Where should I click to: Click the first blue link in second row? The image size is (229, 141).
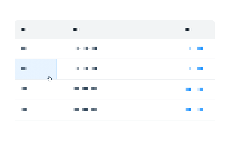point(188,69)
